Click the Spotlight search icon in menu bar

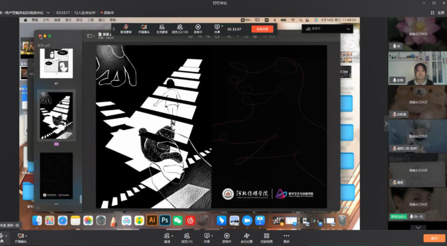click(x=301, y=20)
